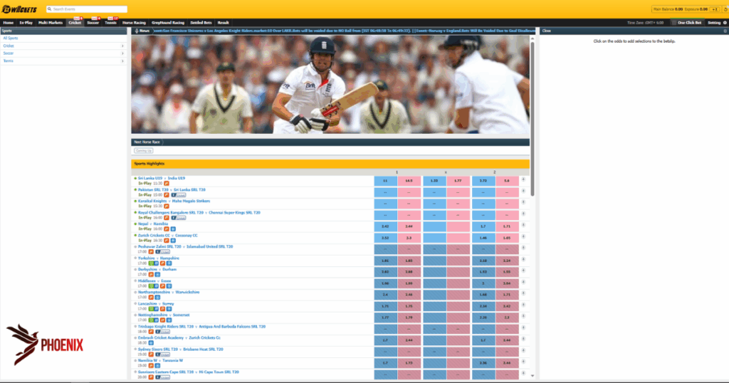Click orange P icon under Sunrisers Eastern Cape row
The height and width of the screenshot is (383, 729).
151,377
